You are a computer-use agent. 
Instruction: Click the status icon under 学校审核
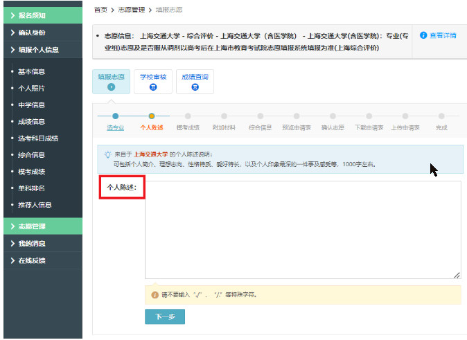[x=153, y=87]
